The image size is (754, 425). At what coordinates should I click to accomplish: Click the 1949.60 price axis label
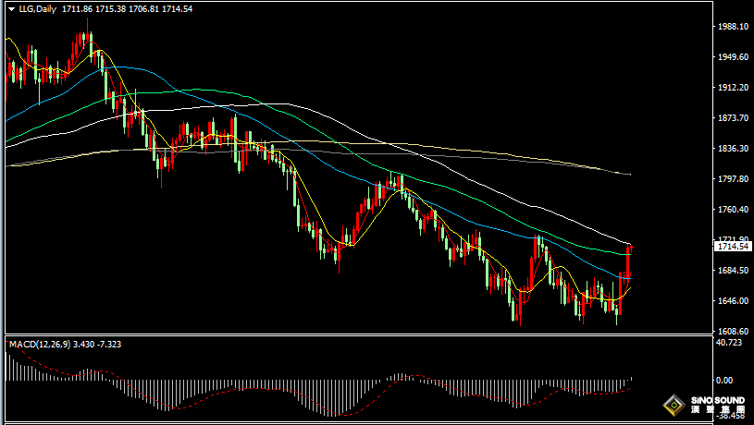pyautogui.click(x=731, y=57)
